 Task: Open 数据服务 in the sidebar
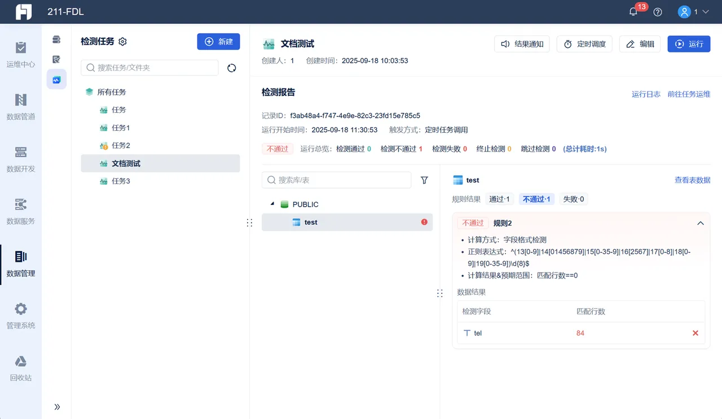[x=21, y=212]
